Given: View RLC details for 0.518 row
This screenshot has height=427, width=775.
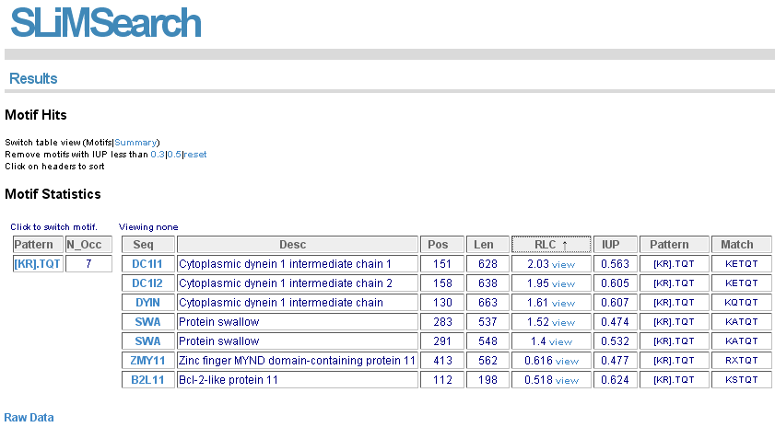Looking at the screenshot, I should [567, 380].
